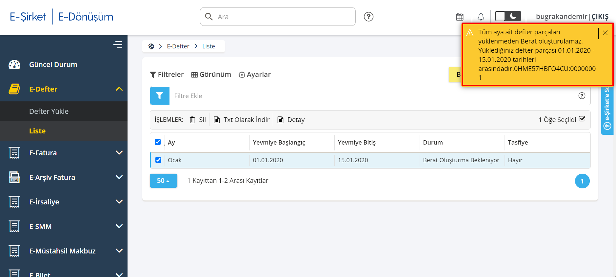Sort by Yevmiye Bitiş column header
Image resolution: width=616 pixels, height=277 pixels.
click(357, 143)
